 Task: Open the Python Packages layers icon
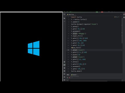click(x=64, y=68)
